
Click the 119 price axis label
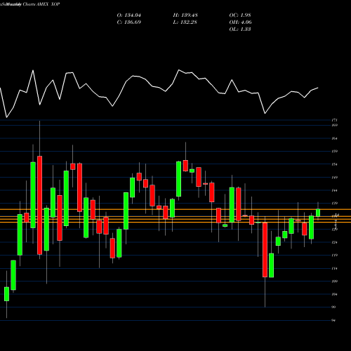click(x=335, y=256)
